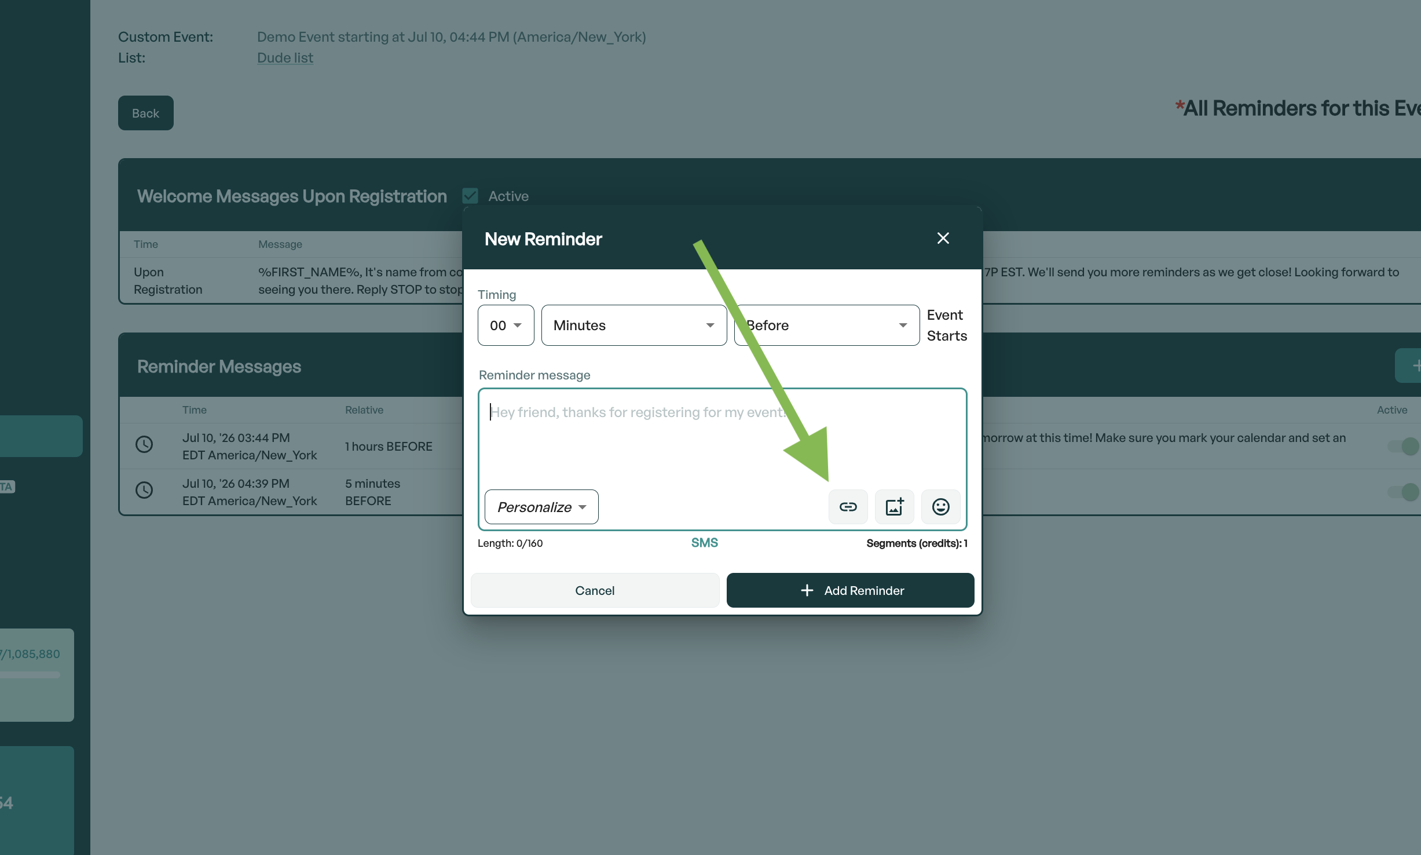This screenshot has width=1421, height=855.
Task: Toggle active switch for 1 hours BEFORE reminder
Action: click(1405, 446)
